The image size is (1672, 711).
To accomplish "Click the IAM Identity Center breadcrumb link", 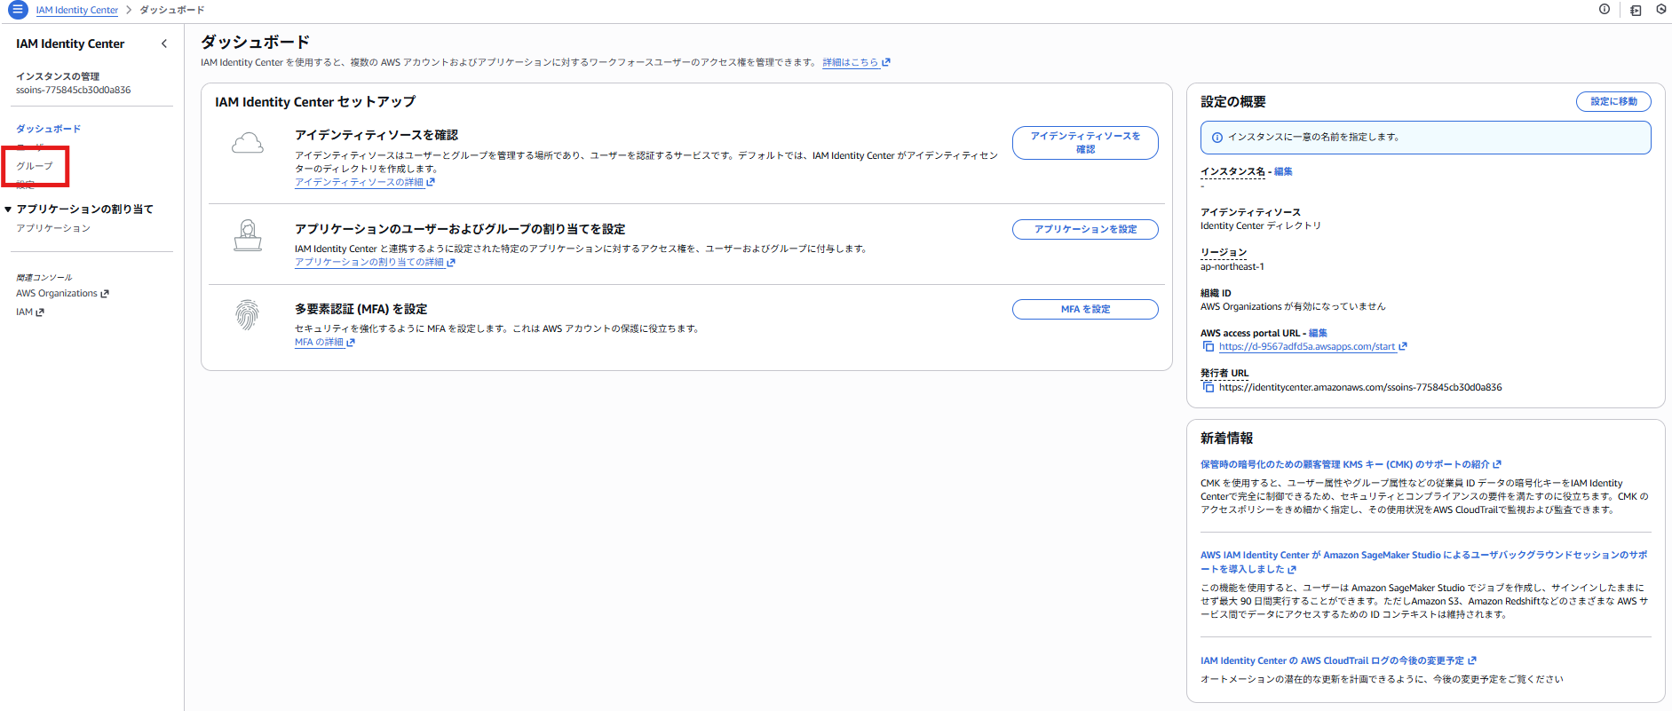I will 77,11.
